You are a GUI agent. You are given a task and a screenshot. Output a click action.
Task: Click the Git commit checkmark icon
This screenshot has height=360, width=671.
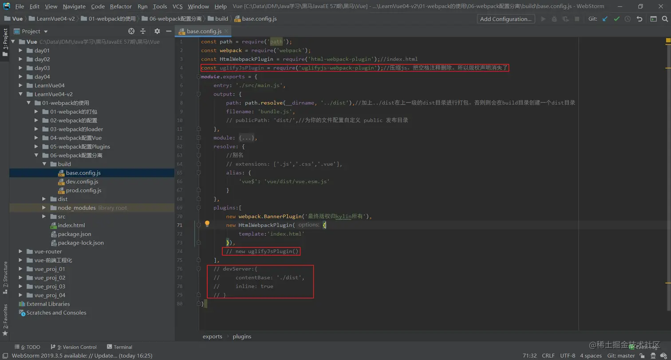click(616, 19)
